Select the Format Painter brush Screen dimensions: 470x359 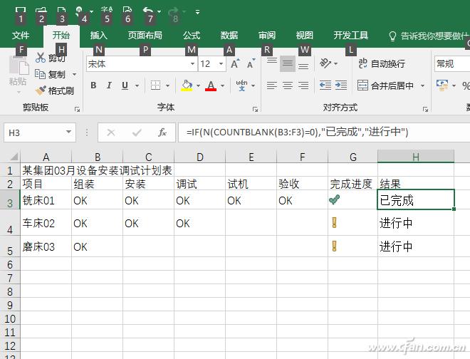coord(41,90)
